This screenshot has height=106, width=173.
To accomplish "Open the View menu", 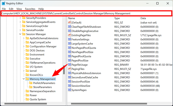I will coord(19,9).
